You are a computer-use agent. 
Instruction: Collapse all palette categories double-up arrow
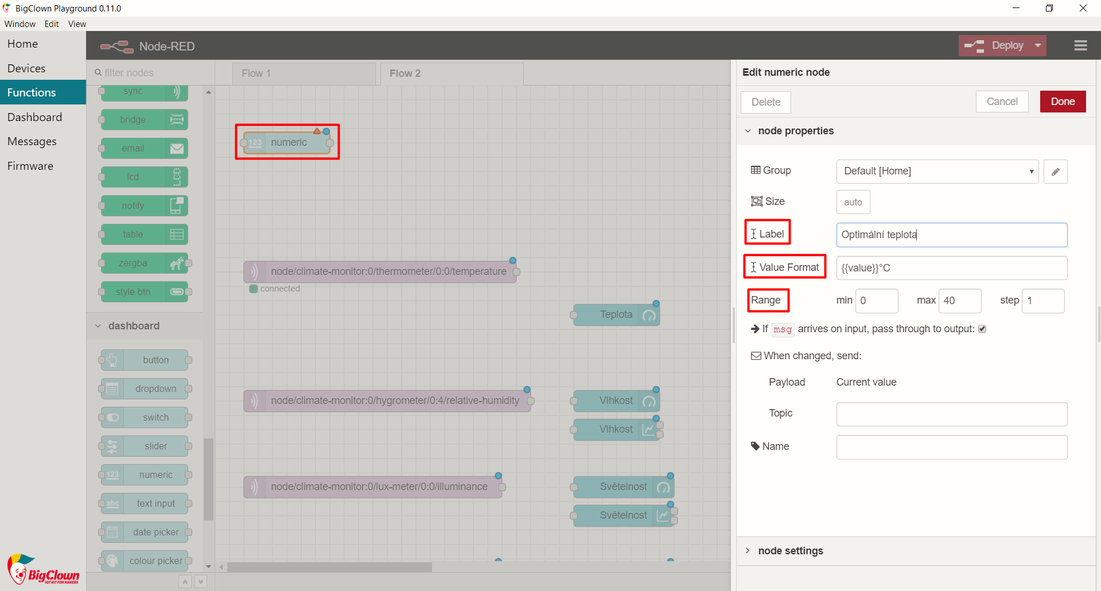185,582
